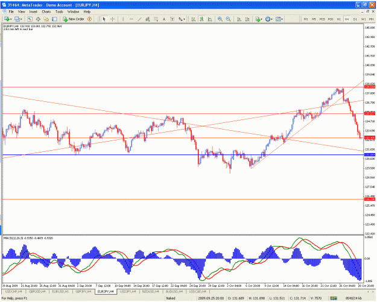Select the Fibonacci Retracement tool
The height and width of the screenshot is (302, 377).
pyautogui.click(x=156, y=19)
